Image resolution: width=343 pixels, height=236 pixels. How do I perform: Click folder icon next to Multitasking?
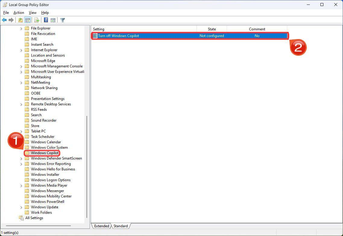[27, 77]
